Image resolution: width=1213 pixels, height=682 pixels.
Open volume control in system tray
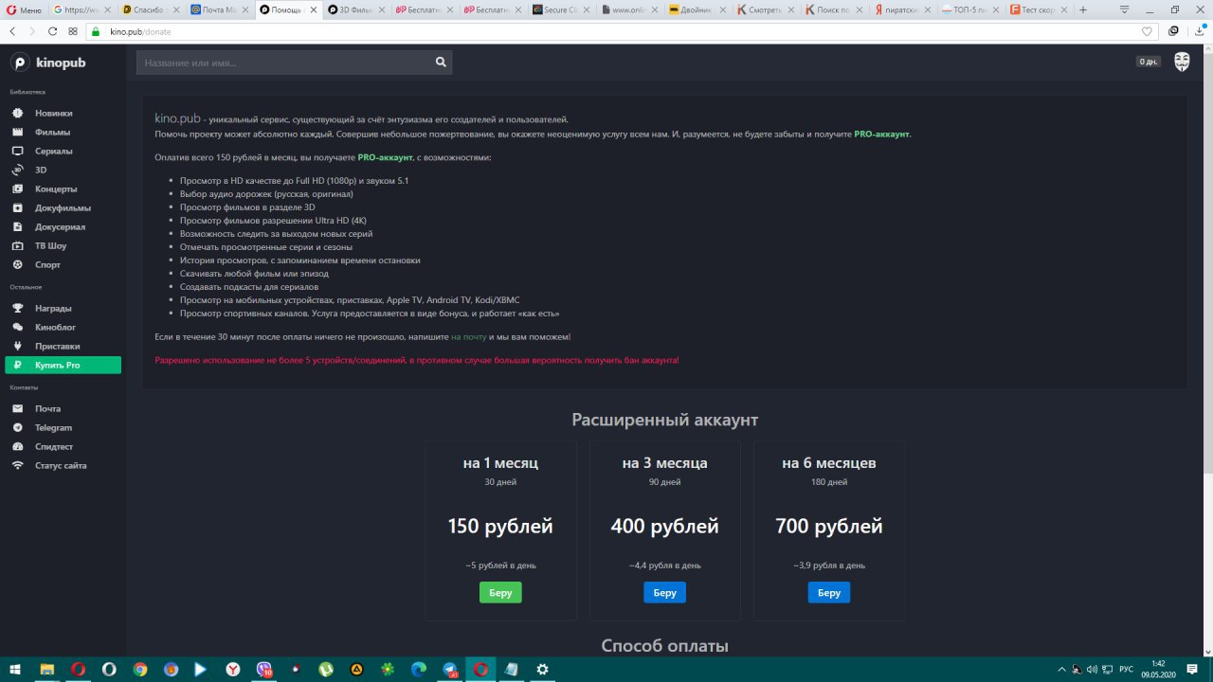(1093, 669)
